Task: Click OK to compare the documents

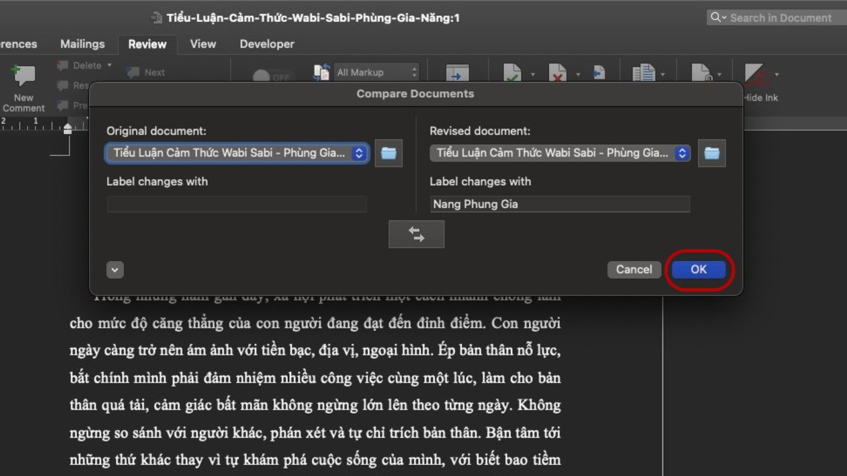Action: coord(699,269)
